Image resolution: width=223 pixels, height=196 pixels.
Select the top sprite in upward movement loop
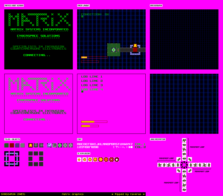184,140
